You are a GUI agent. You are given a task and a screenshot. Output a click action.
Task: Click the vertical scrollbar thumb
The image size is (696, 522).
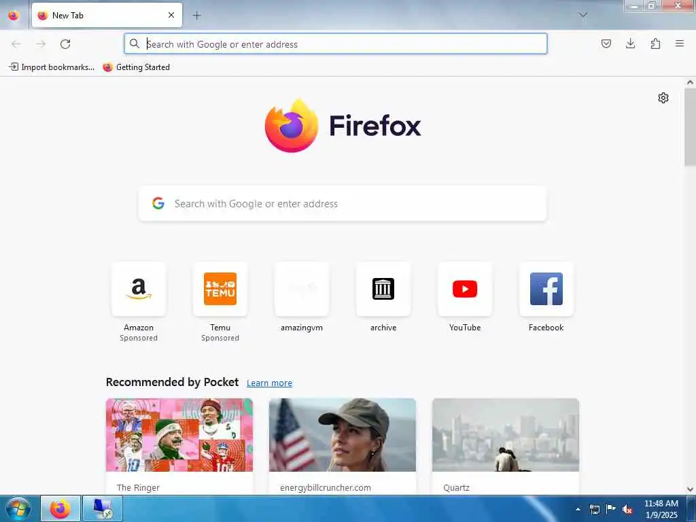tap(690, 127)
